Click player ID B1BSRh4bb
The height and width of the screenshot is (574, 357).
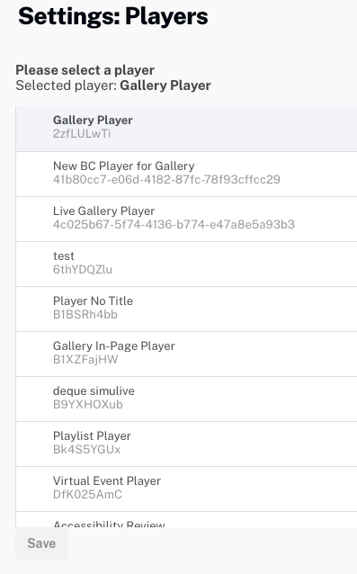[x=85, y=315]
